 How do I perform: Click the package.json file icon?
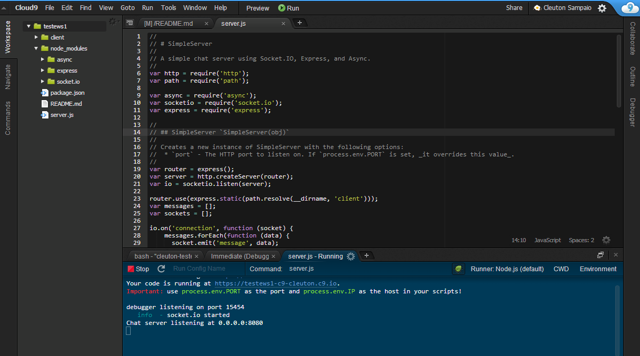45,93
